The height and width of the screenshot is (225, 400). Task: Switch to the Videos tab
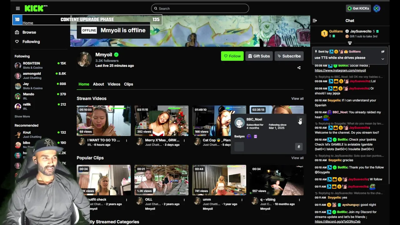tap(114, 84)
